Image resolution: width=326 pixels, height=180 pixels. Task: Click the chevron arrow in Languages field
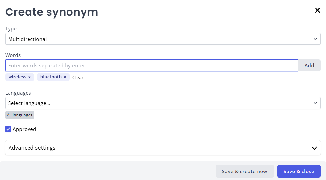coord(315,103)
